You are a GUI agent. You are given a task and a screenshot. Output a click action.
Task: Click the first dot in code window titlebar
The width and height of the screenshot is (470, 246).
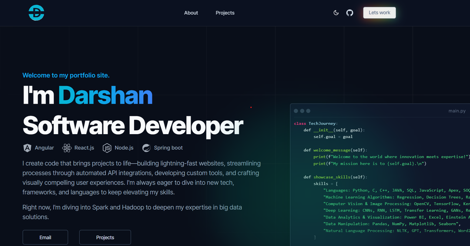pyautogui.click(x=296, y=111)
